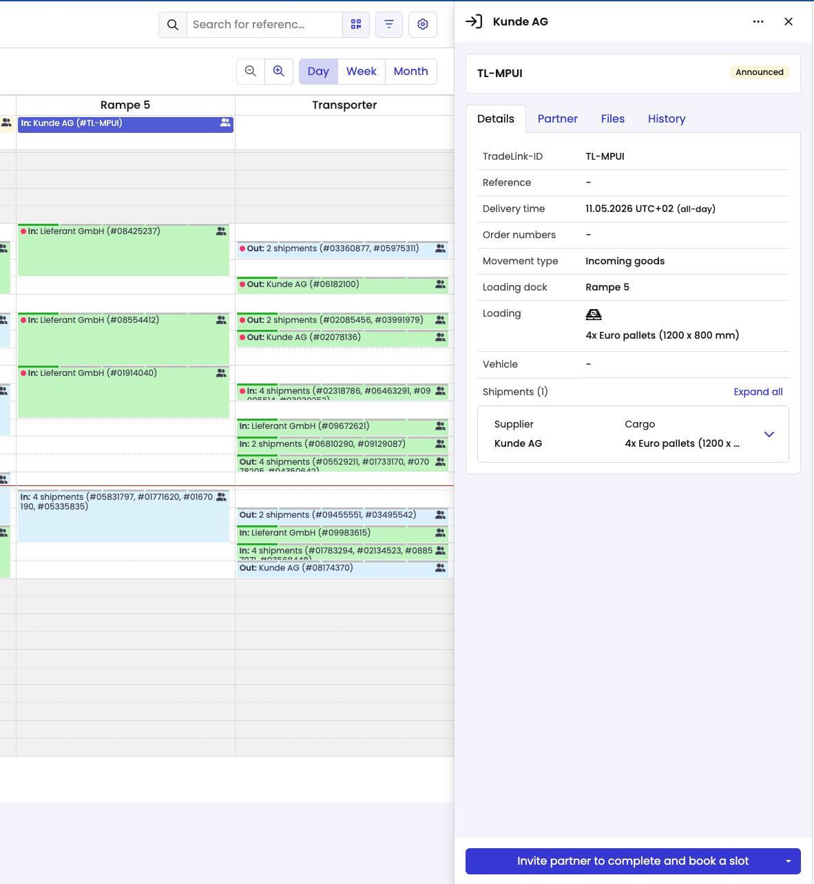Screen dimensions: 814x884
Task: Switch calendar to Day view
Action: point(318,71)
